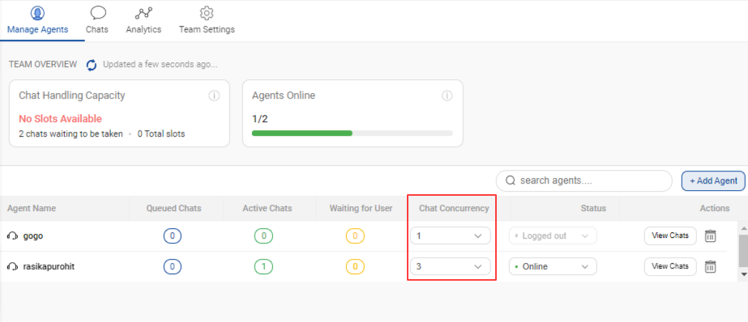
Task: Click the Add Agent button
Action: point(714,181)
